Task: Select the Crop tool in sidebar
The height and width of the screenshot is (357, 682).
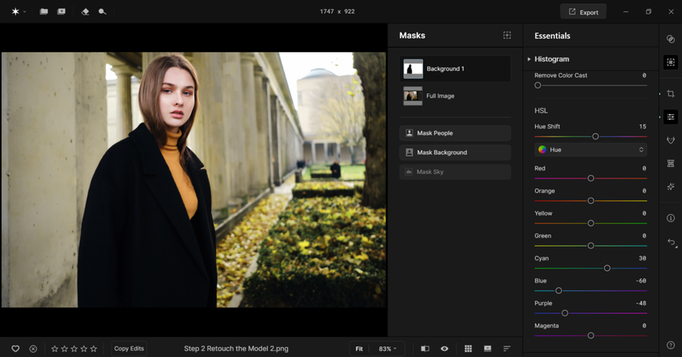Action: pyautogui.click(x=671, y=94)
